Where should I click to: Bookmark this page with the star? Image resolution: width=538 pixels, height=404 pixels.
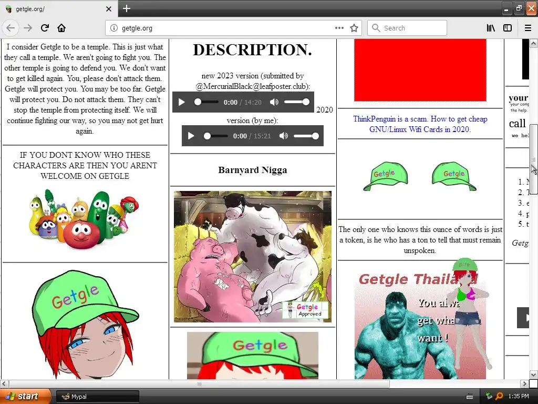354,28
